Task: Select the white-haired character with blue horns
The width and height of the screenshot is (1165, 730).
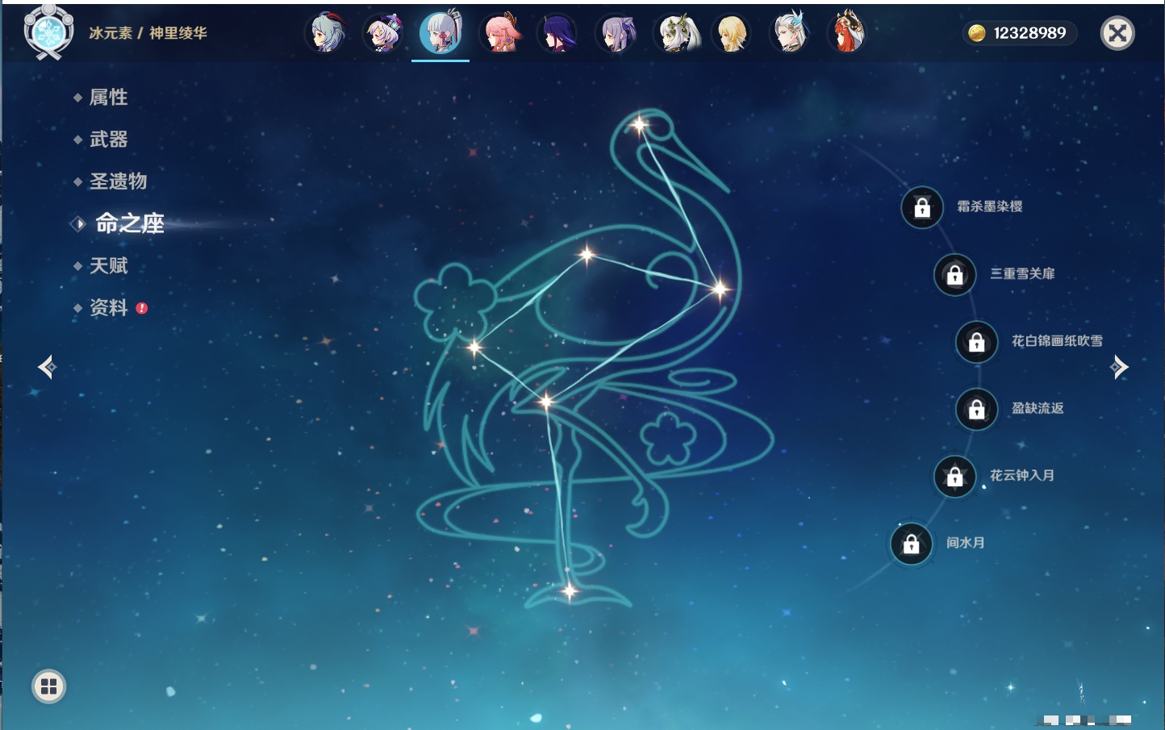Action: (791, 33)
